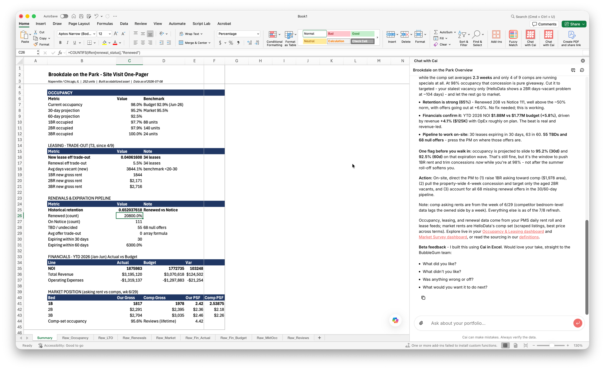Toggle the AutoSave switch

[64, 16]
